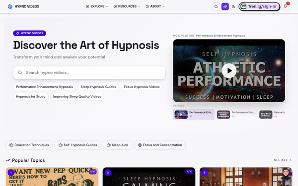Click the See All link for Popular Topics
Image resolution: width=298 pixels, height=186 pixels.
click(x=283, y=160)
